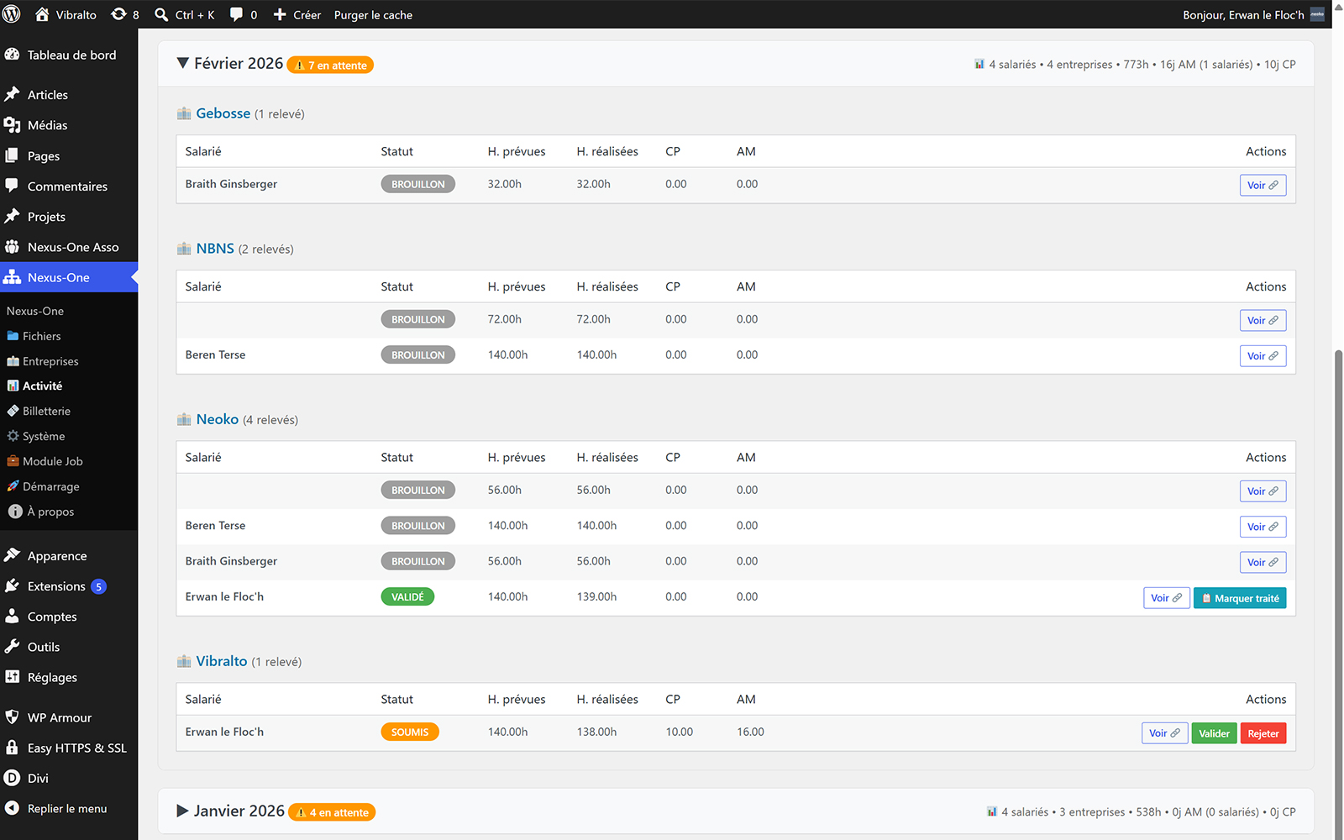Click the Projets pin icon

point(12,216)
